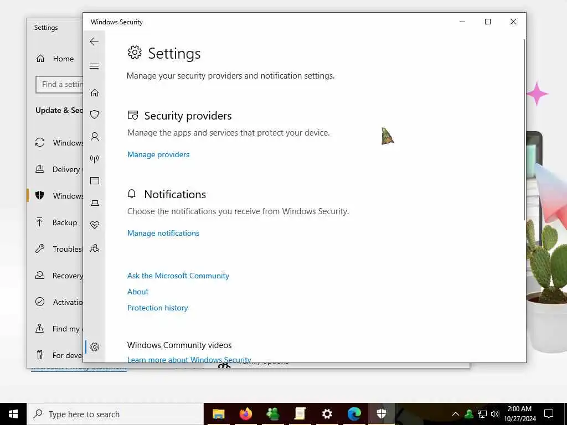Select the Settings gear in Windows Security sidebar
Image resolution: width=567 pixels, height=425 pixels.
tap(94, 347)
